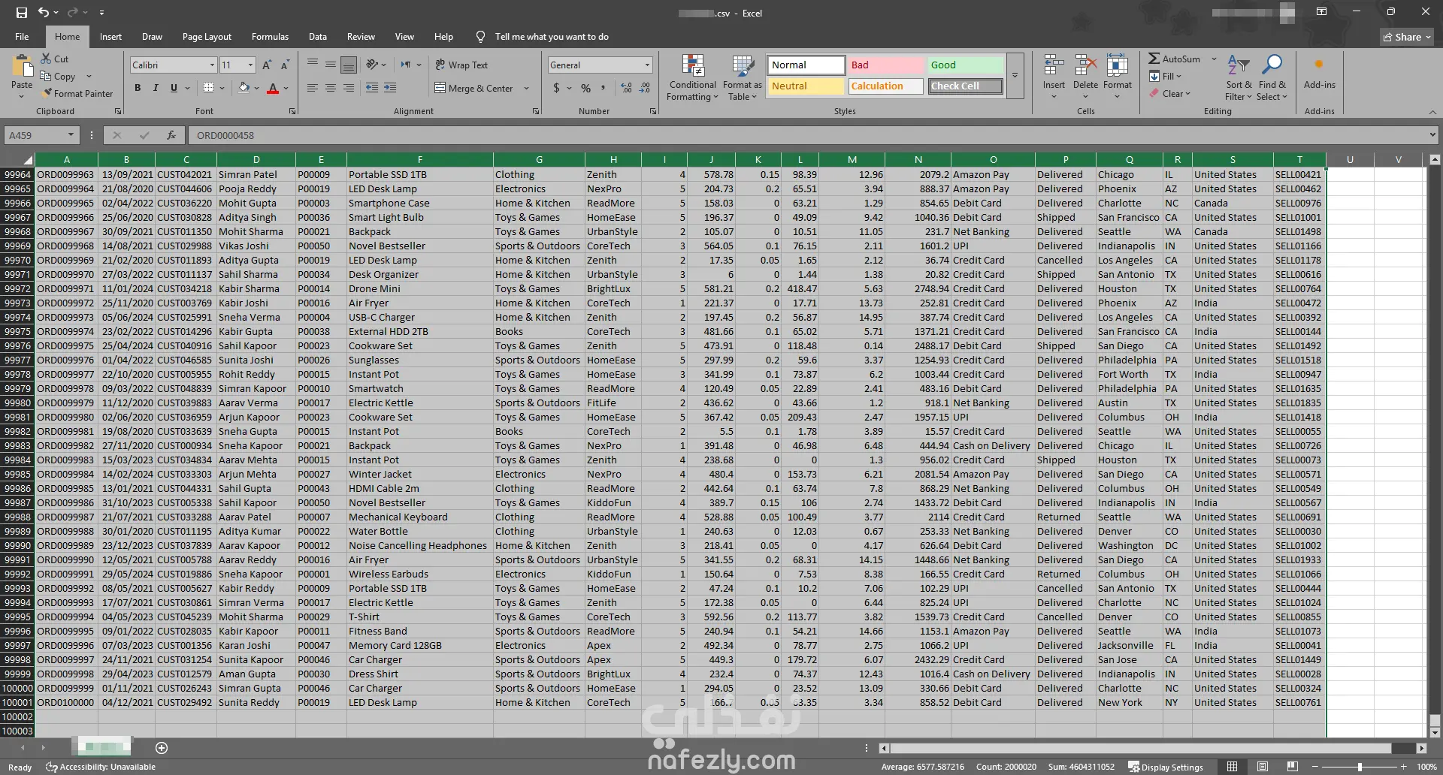Screen dimensions: 1443x775
Task: Toggle Merge & Center
Action: tap(474, 88)
